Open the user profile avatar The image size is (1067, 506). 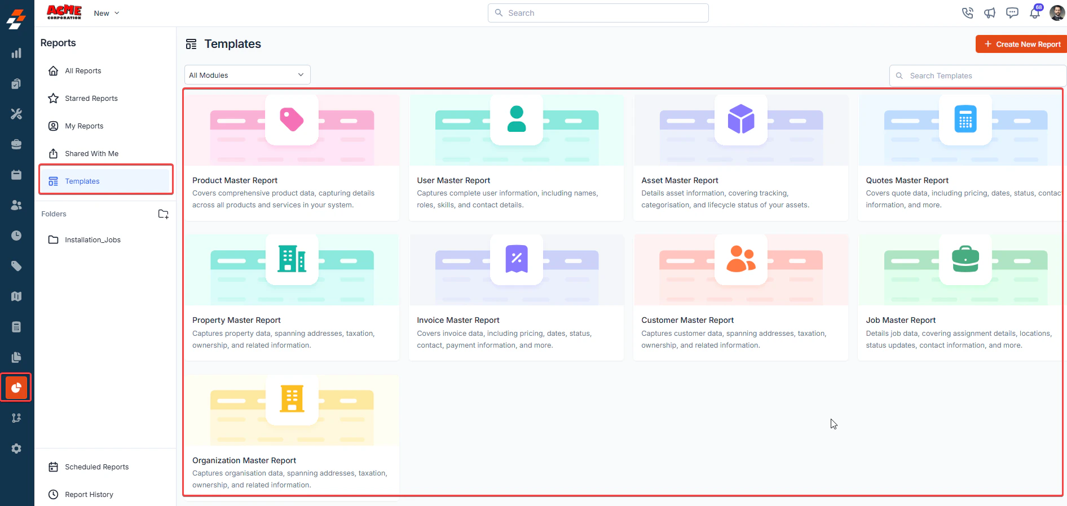coord(1057,12)
